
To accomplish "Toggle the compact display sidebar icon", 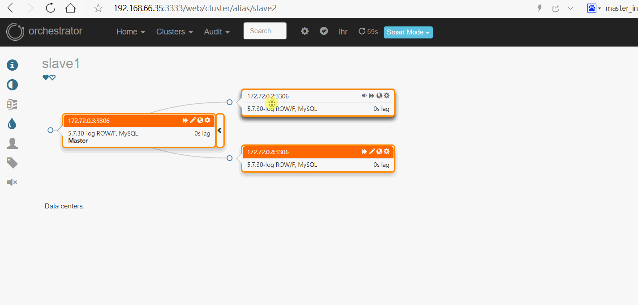I will (12, 85).
